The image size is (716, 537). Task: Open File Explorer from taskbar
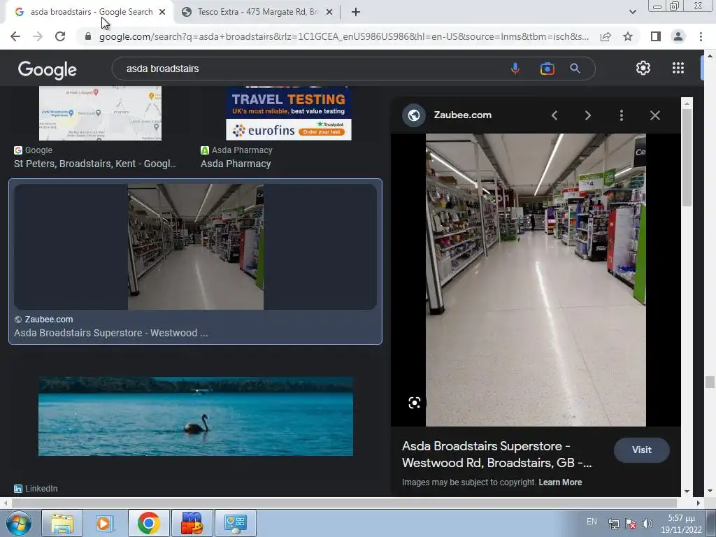point(62,523)
